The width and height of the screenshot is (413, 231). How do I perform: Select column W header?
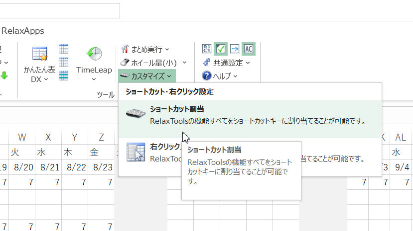click(x=22, y=137)
